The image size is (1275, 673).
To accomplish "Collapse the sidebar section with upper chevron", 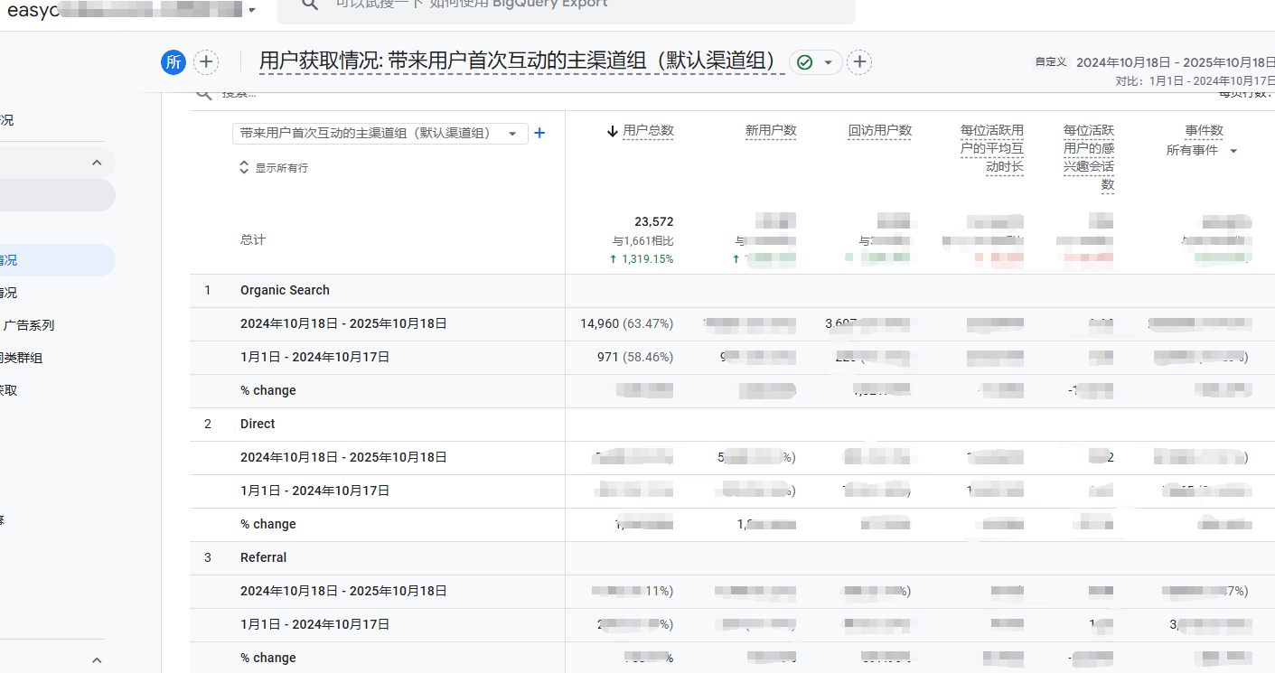I will (97, 163).
